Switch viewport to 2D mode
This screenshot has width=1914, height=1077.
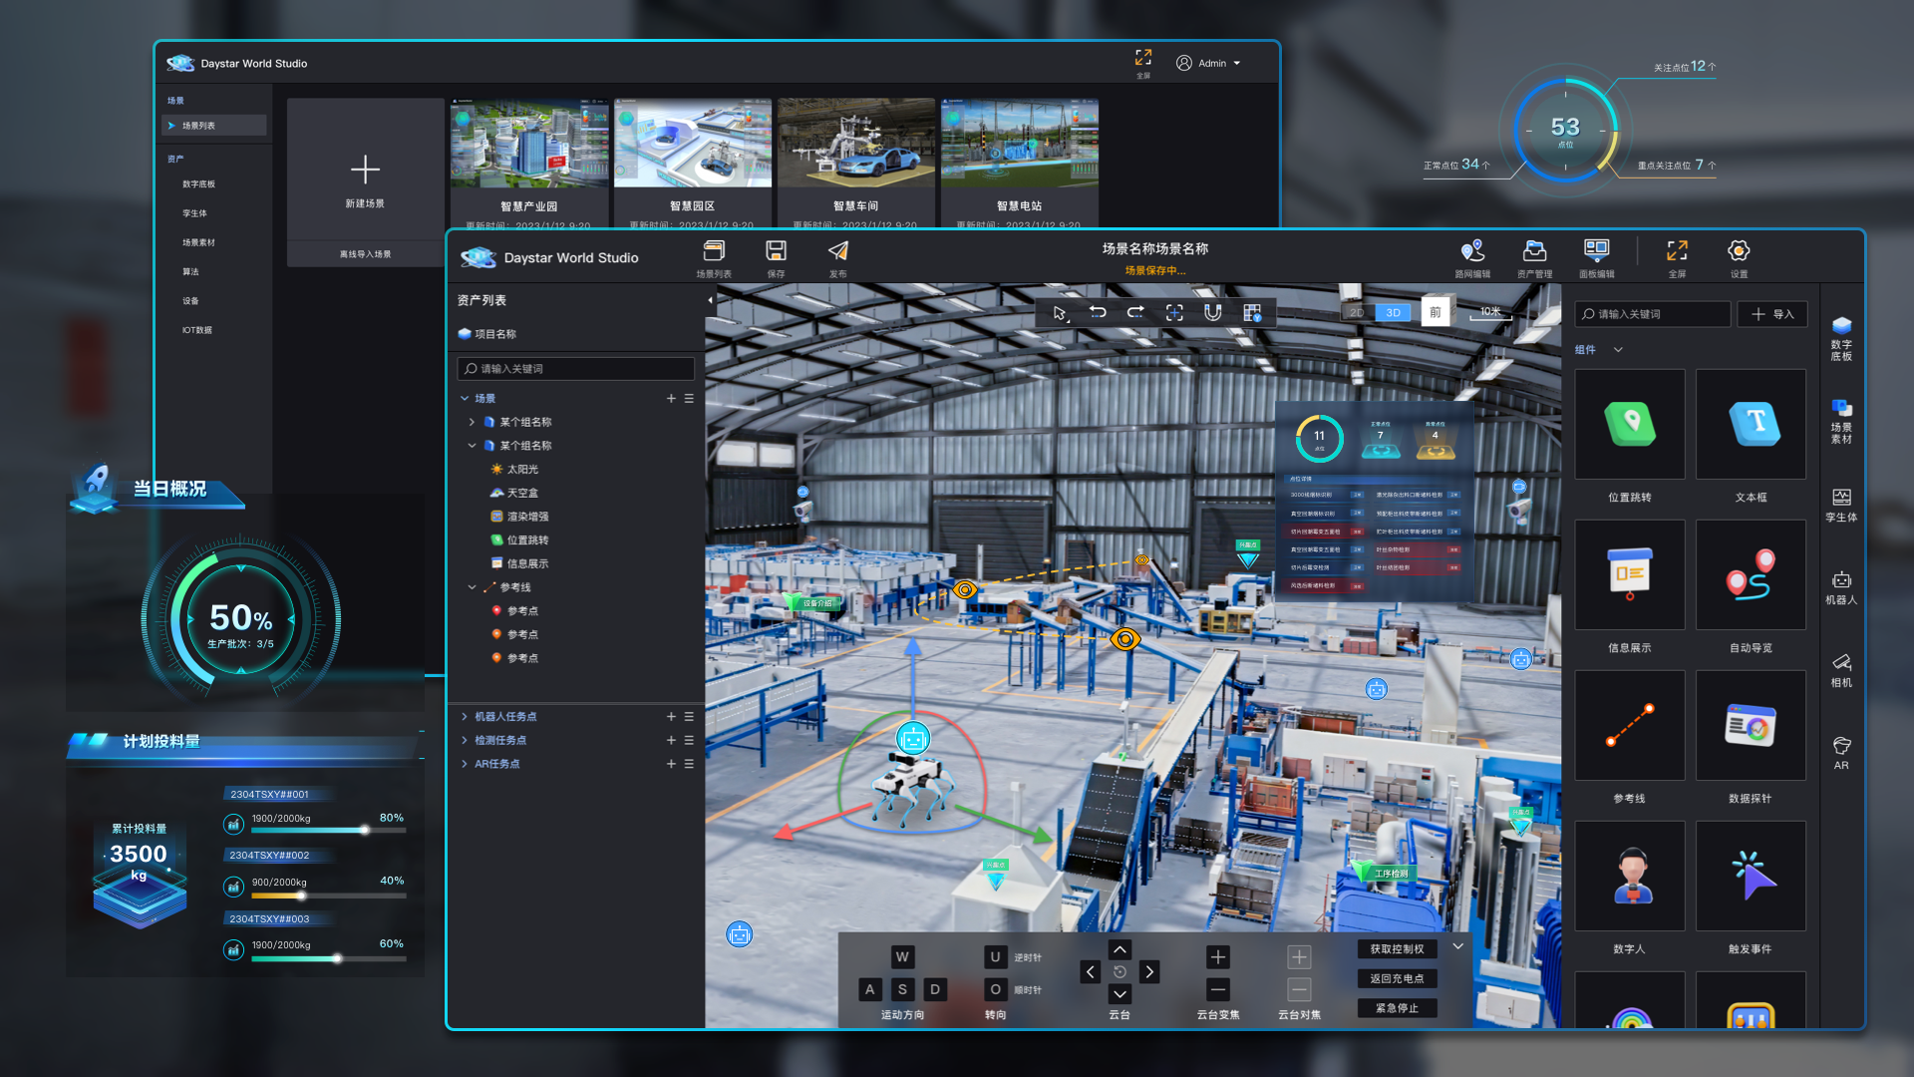(1357, 313)
